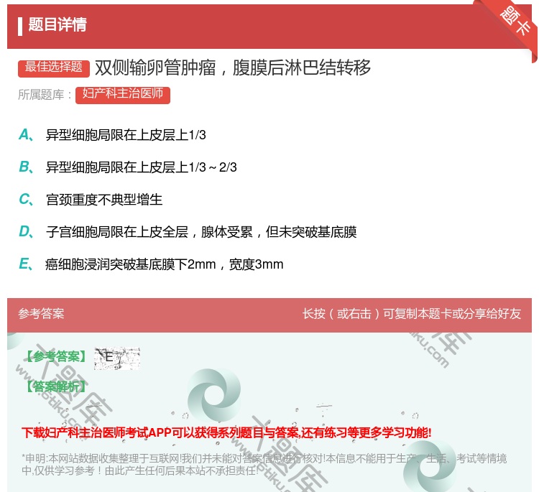The width and height of the screenshot is (539, 492).
Task: Open the 妇产科主治医师 question bank tag
Action: (x=123, y=95)
